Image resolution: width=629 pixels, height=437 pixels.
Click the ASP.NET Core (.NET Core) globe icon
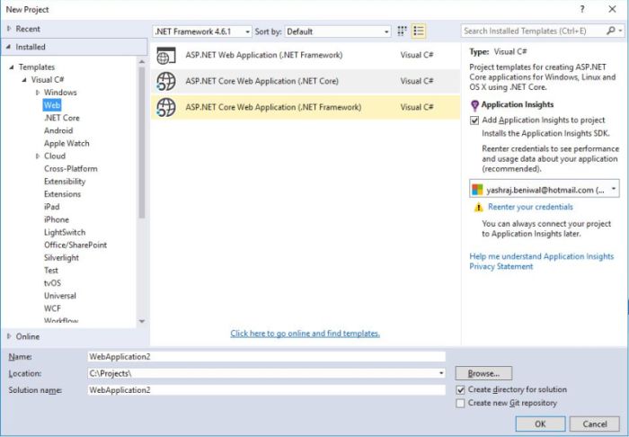click(165, 82)
